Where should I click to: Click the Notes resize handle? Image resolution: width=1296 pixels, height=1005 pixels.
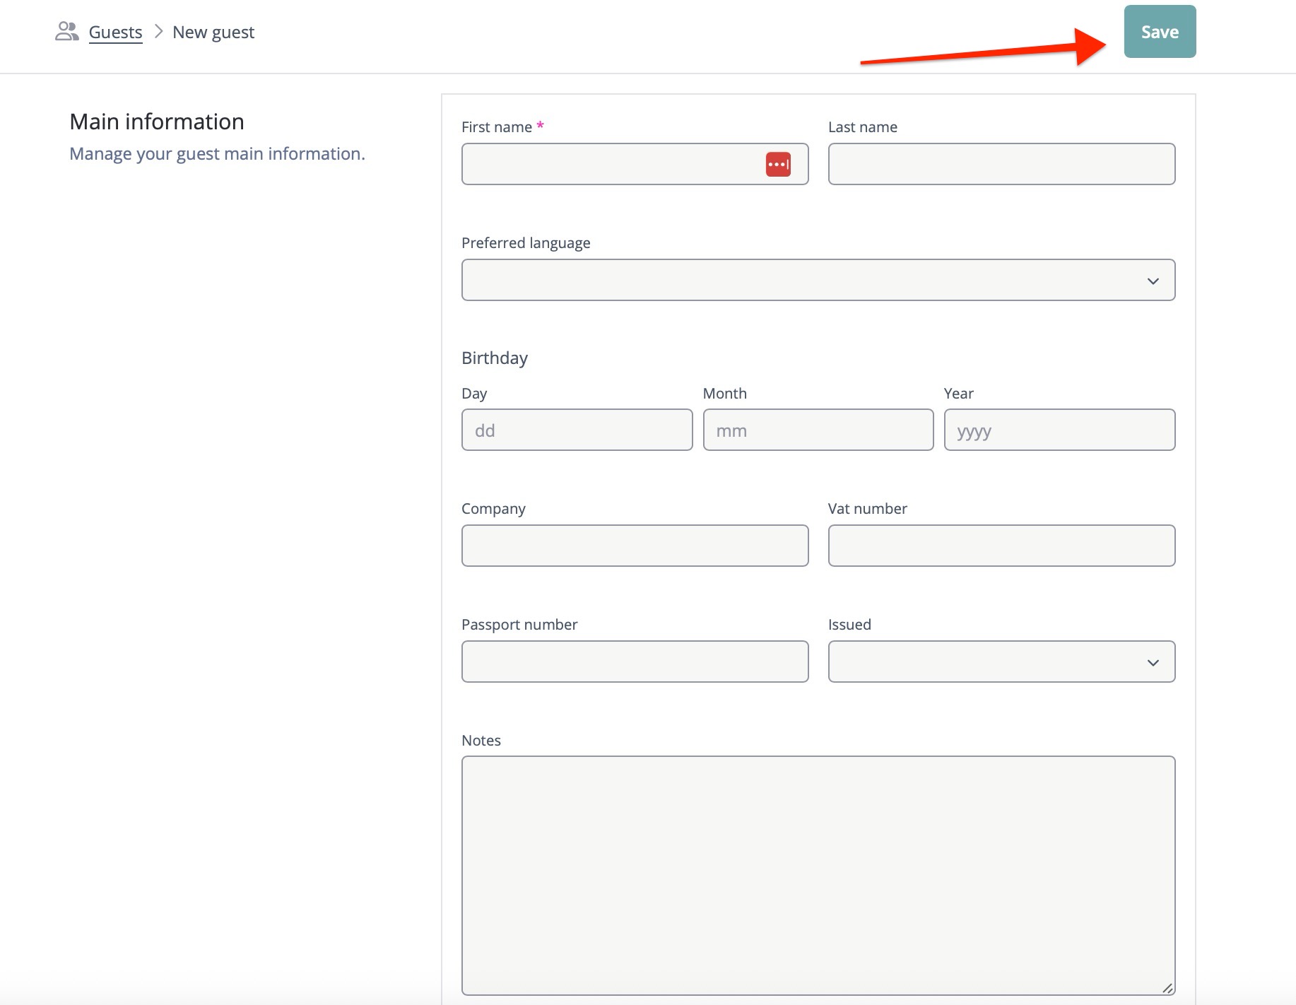coord(1167,988)
